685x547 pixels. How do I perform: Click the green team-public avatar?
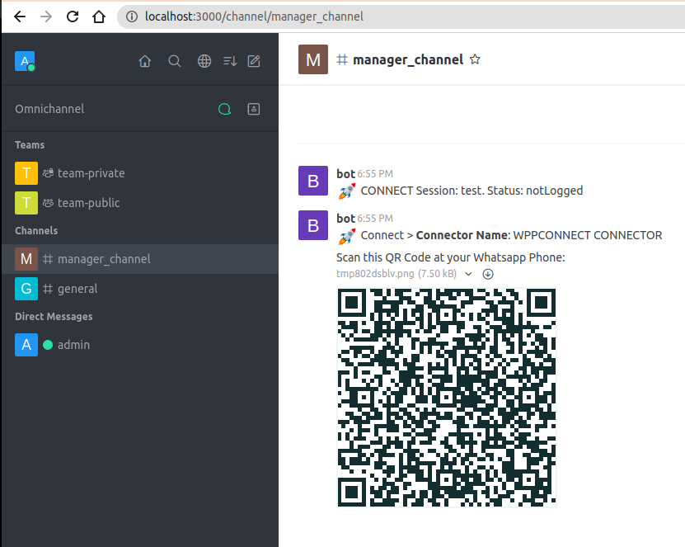[26, 203]
